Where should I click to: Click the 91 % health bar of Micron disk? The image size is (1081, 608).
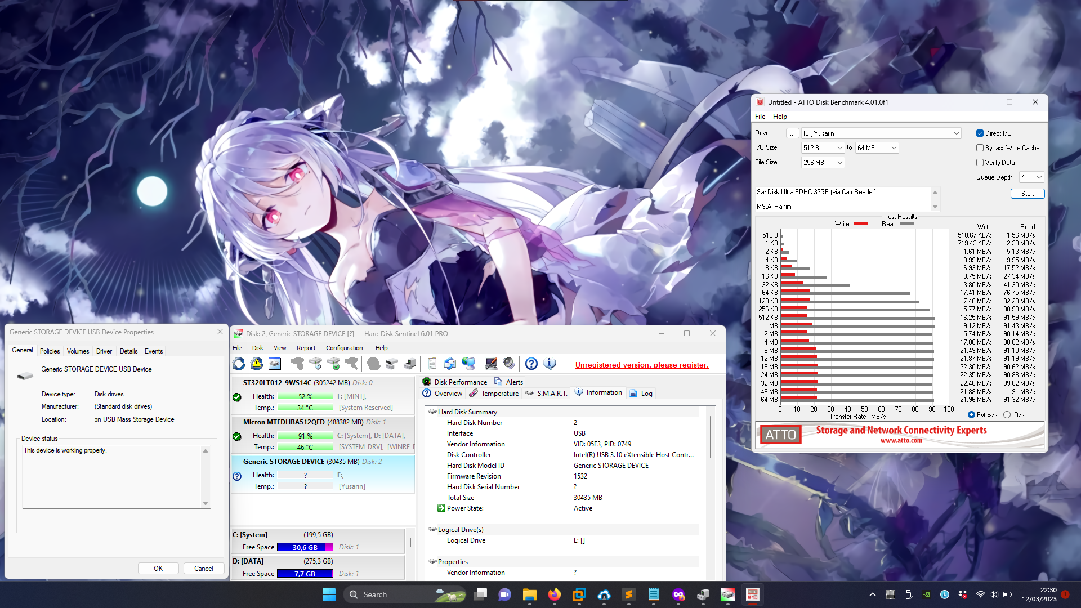[305, 436]
